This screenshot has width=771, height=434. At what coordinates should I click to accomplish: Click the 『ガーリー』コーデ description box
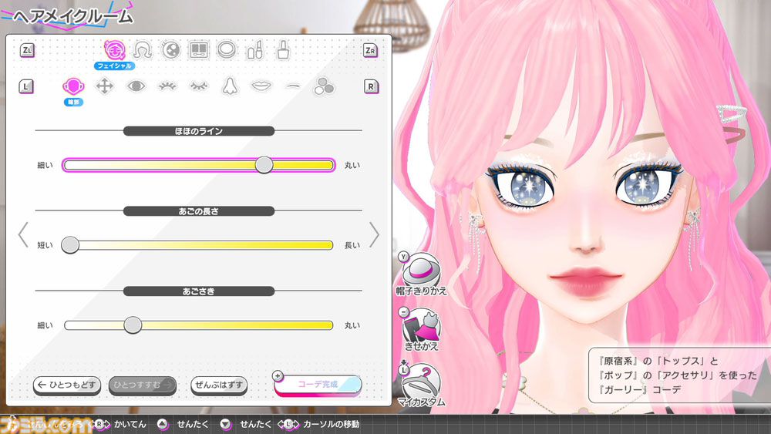click(679, 375)
